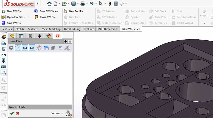Click Save FW File As

pyautogui.click(x=47, y=11)
